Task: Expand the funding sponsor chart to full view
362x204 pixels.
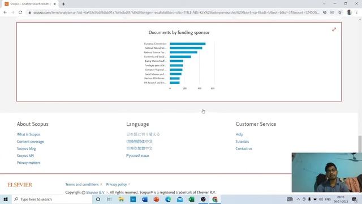Action: (x=334, y=29)
